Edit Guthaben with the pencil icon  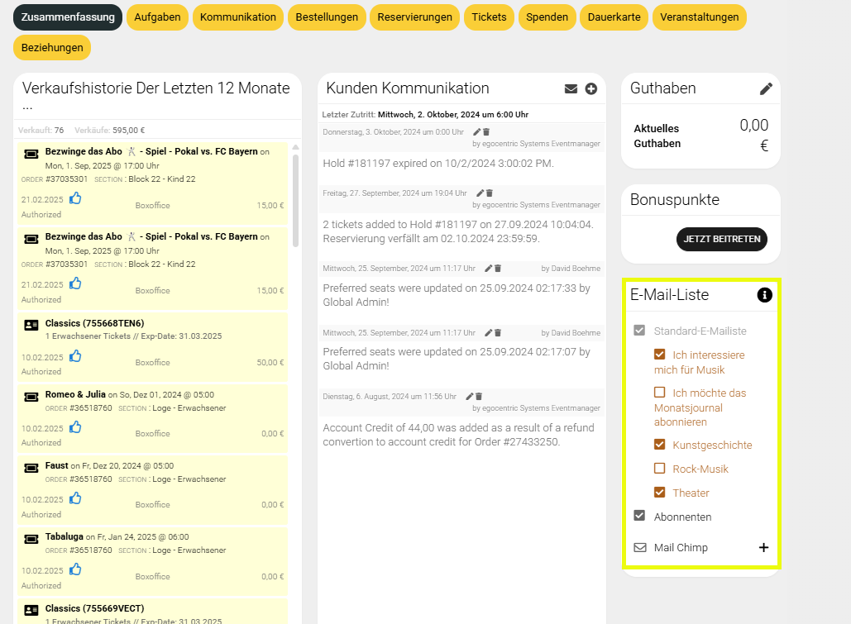tap(766, 89)
